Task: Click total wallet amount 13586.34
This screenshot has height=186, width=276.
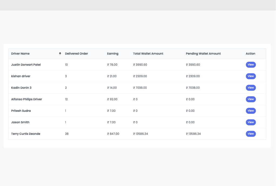Action: tap(141, 134)
